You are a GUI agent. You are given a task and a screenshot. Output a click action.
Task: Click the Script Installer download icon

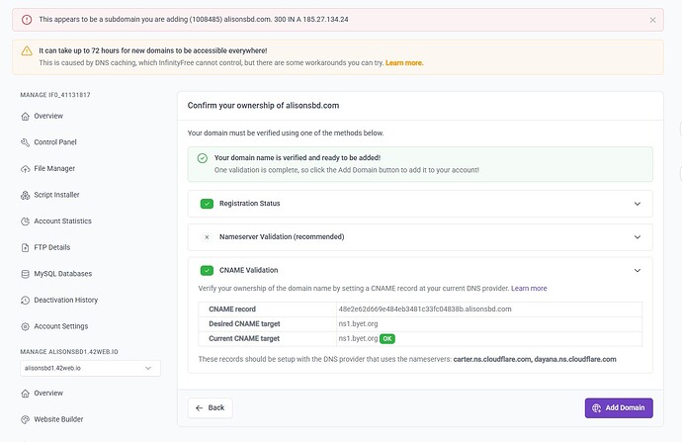tap(25, 195)
